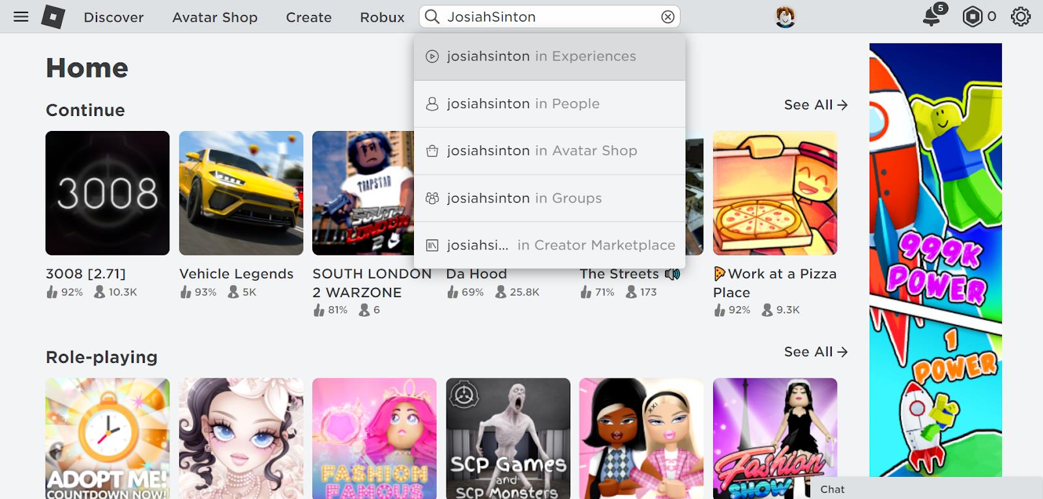
Task: Click the Da Hood title
Action: (477, 274)
